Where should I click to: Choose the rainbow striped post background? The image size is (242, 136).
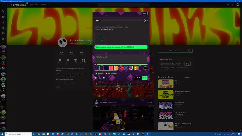131,68
